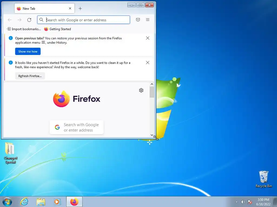Open the Save to Pocket icon

click(138, 20)
